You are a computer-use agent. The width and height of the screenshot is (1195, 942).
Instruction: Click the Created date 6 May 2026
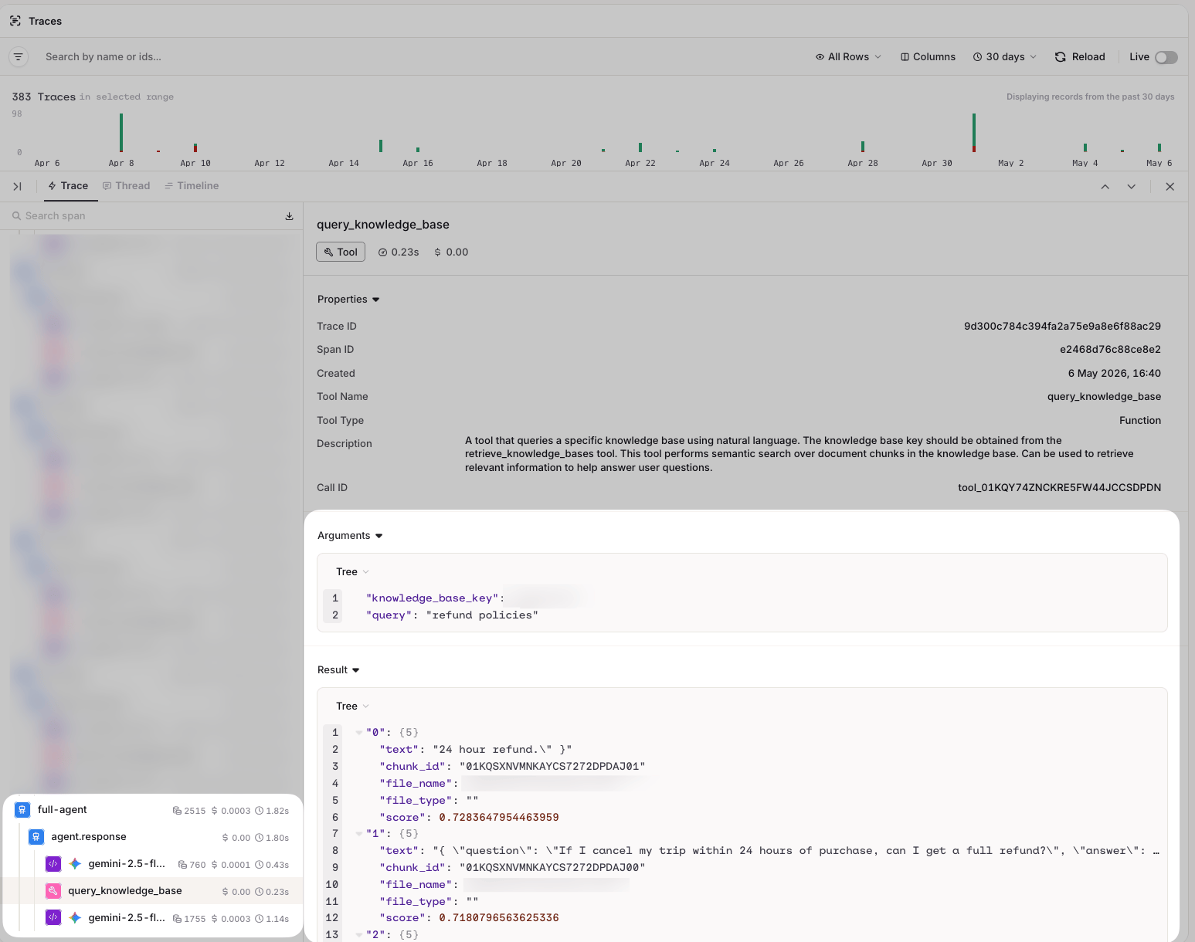[1114, 374]
